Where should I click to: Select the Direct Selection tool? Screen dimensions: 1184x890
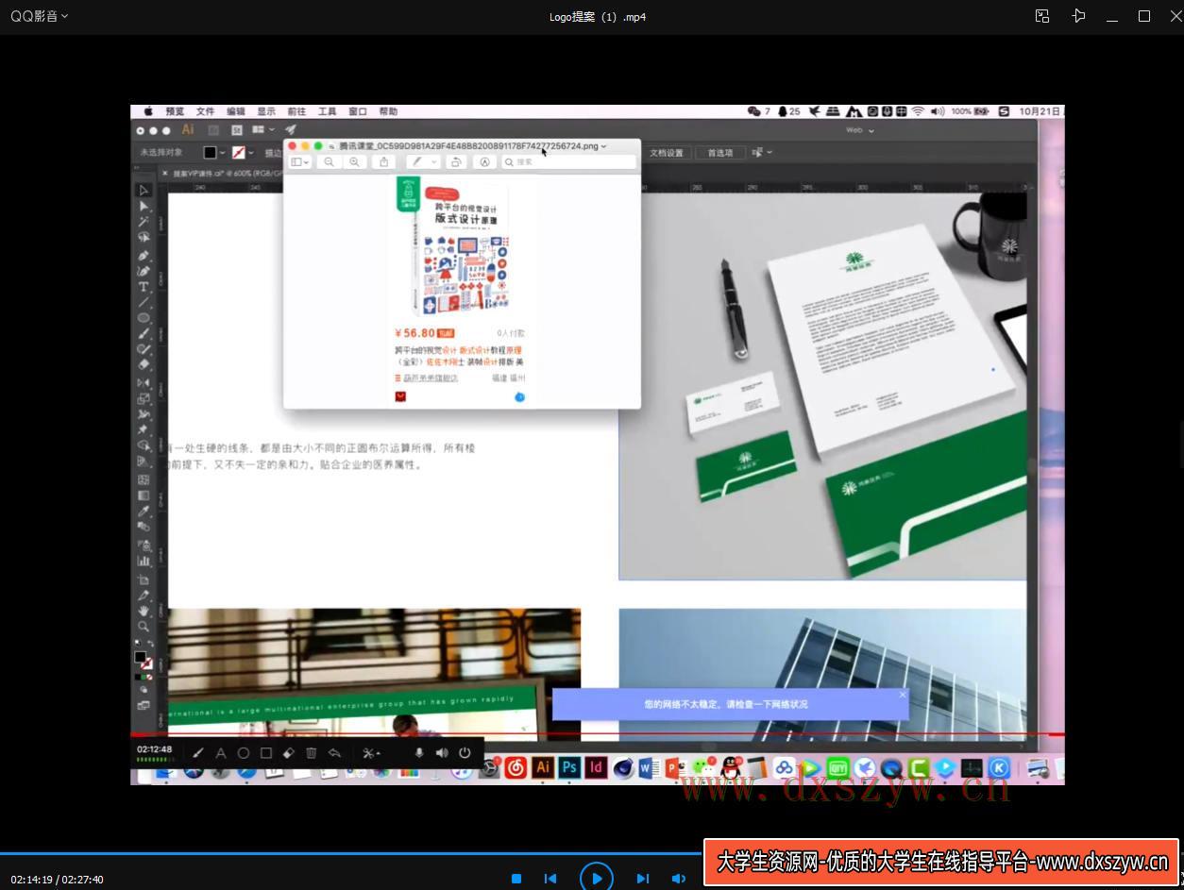point(144,206)
